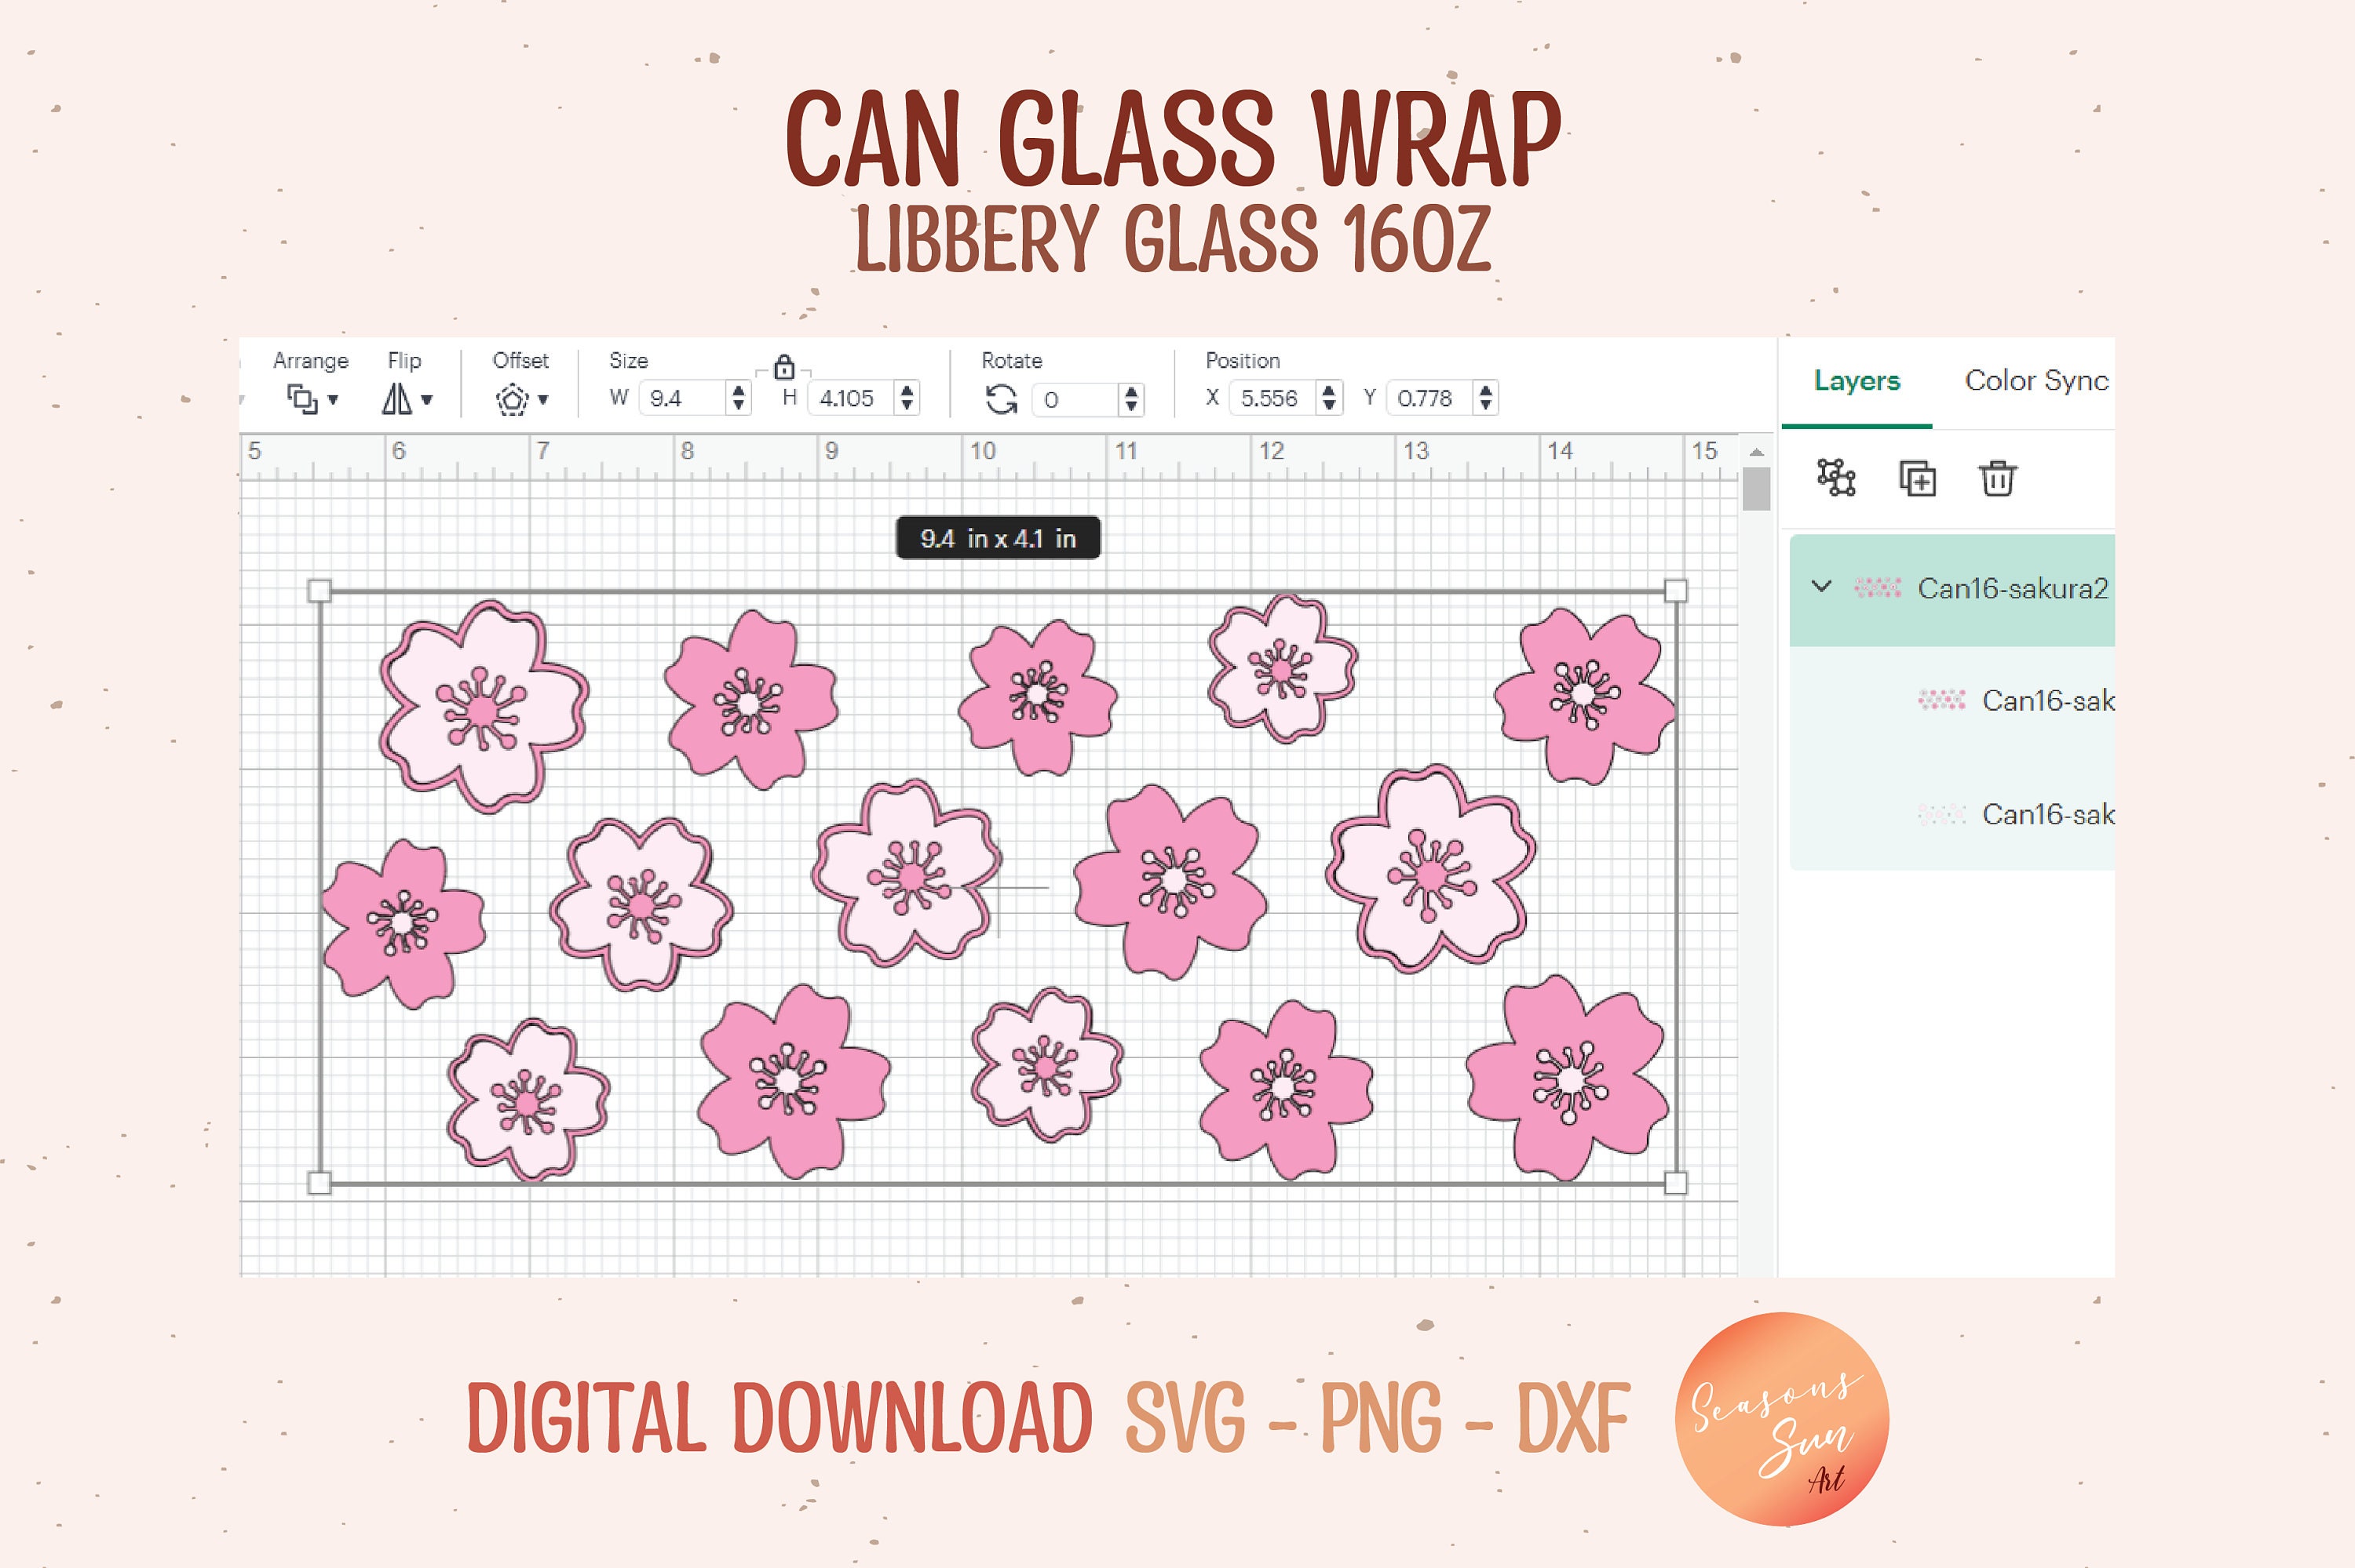
Task: Click the Height input field showing 4.105
Action: click(x=852, y=398)
